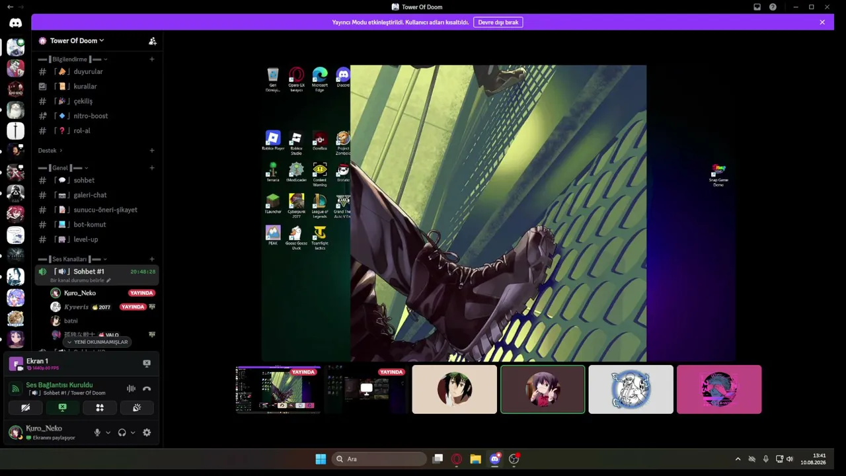Select the pink participant tile

(719, 389)
